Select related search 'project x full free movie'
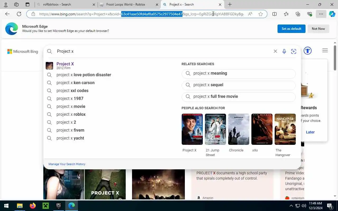The height and width of the screenshot is (211, 338). click(x=238, y=97)
